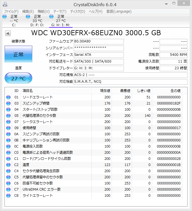Select threshold value 140

148,116
